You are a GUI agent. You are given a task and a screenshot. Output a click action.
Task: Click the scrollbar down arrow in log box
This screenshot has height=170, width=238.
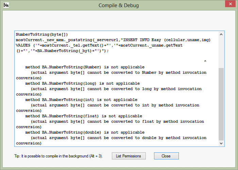[x=221, y=143]
